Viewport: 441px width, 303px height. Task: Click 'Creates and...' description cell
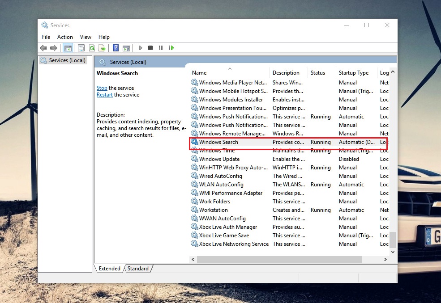pyautogui.click(x=288, y=210)
